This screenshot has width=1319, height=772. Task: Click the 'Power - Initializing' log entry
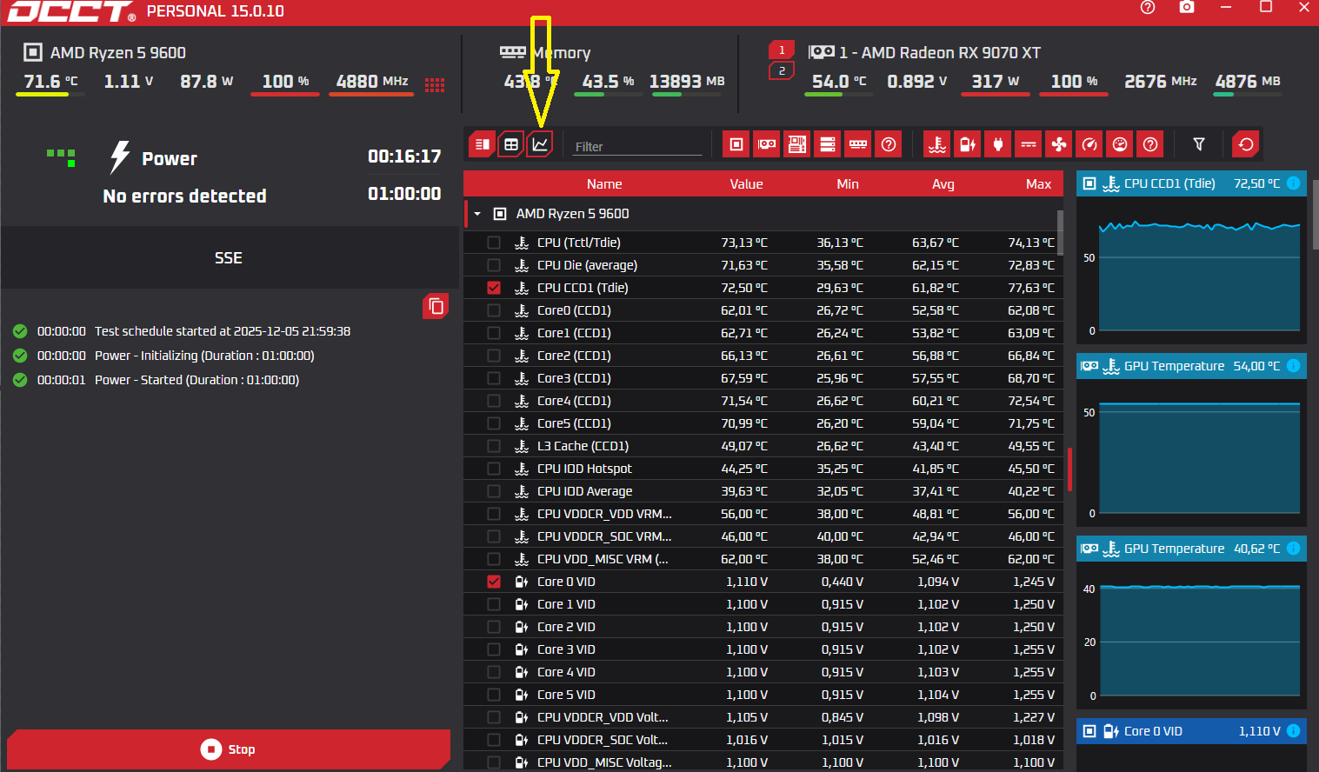204,356
